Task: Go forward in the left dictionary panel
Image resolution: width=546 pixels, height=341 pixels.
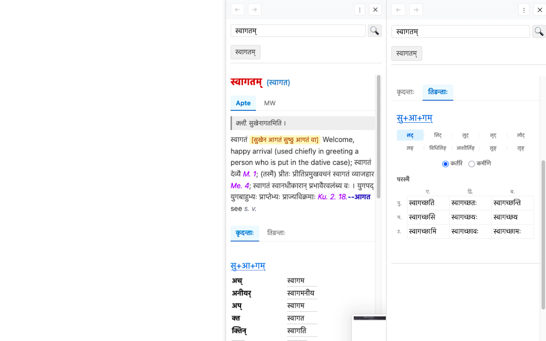Action: point(255,9)
